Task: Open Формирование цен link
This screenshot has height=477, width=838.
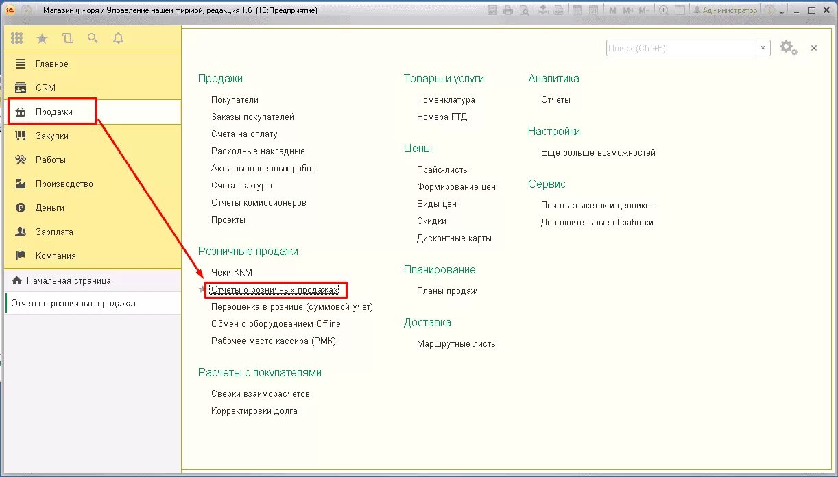Action: coord(456,186)
